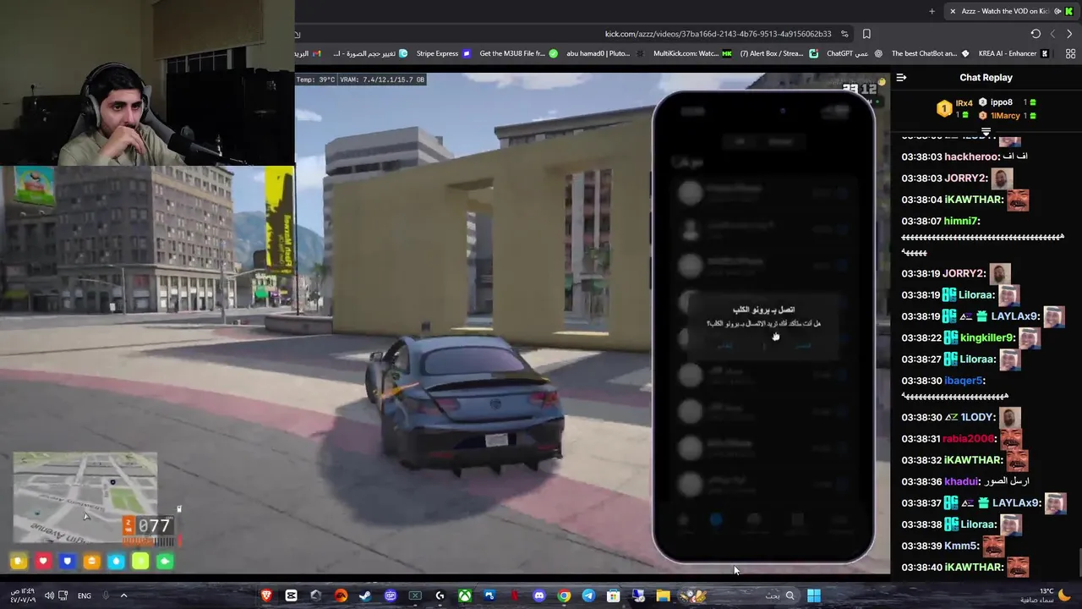Viewport: 1082px width, 609px height.
Task: Show hidden system tray icons
Action: click(123, 595)
